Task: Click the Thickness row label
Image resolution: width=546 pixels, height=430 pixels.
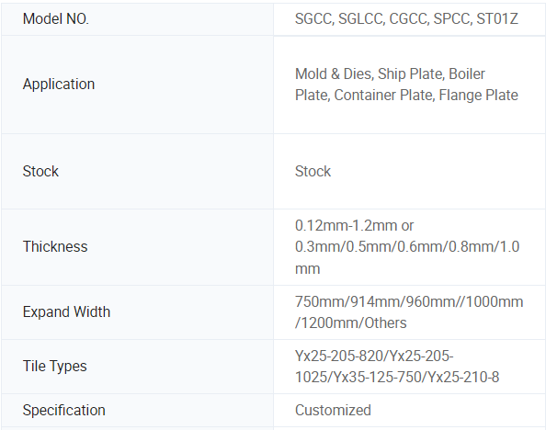Action: [55, 246]
